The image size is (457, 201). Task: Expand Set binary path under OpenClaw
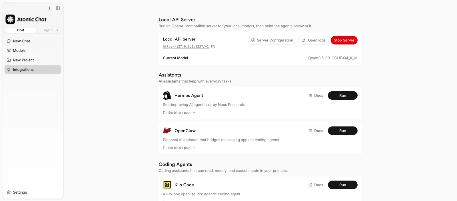[x=179, y=148]
